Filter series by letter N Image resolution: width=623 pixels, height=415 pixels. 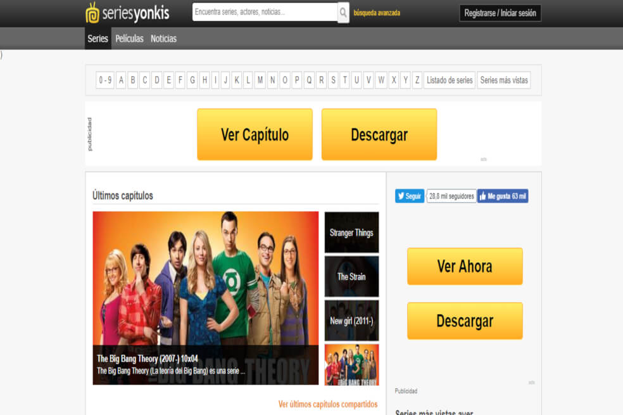pyautogui.click(x=272, y=80)
